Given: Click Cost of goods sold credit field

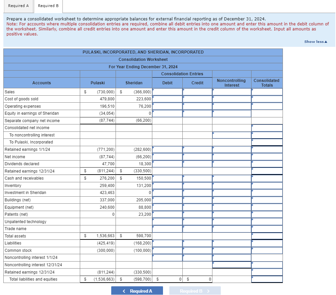Looking at the screenshot, I should pos(197,99).
